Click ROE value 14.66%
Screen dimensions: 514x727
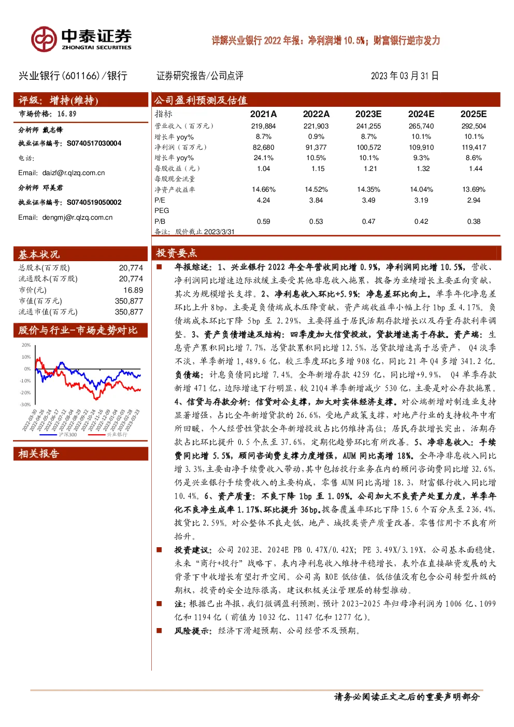pos(263,190)
